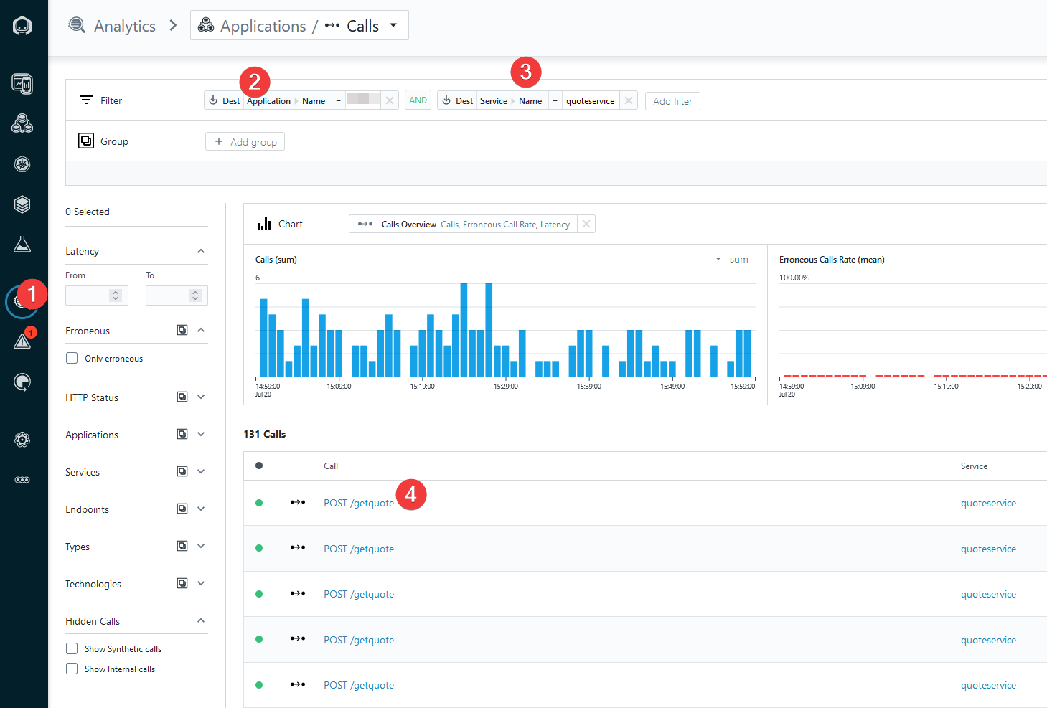Click the Add group button
The width and height of the screenshot is (1047, 708).
coord(245,141)
